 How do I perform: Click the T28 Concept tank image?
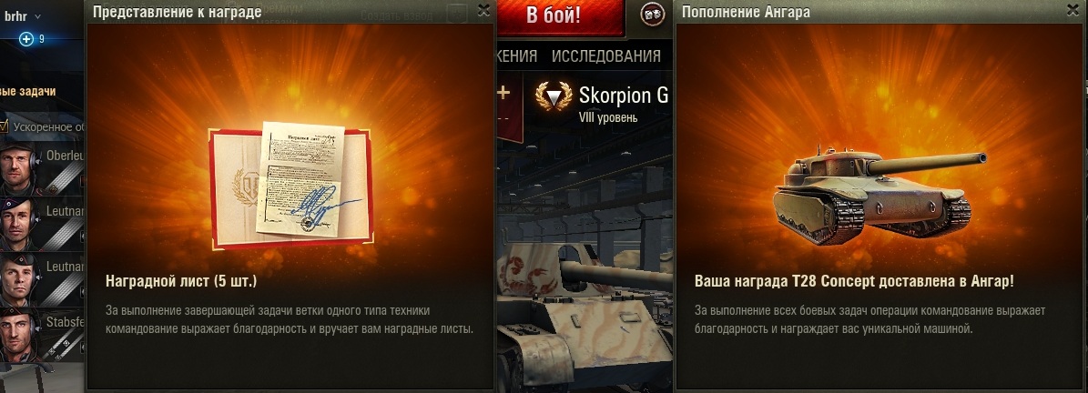point(880,193)
